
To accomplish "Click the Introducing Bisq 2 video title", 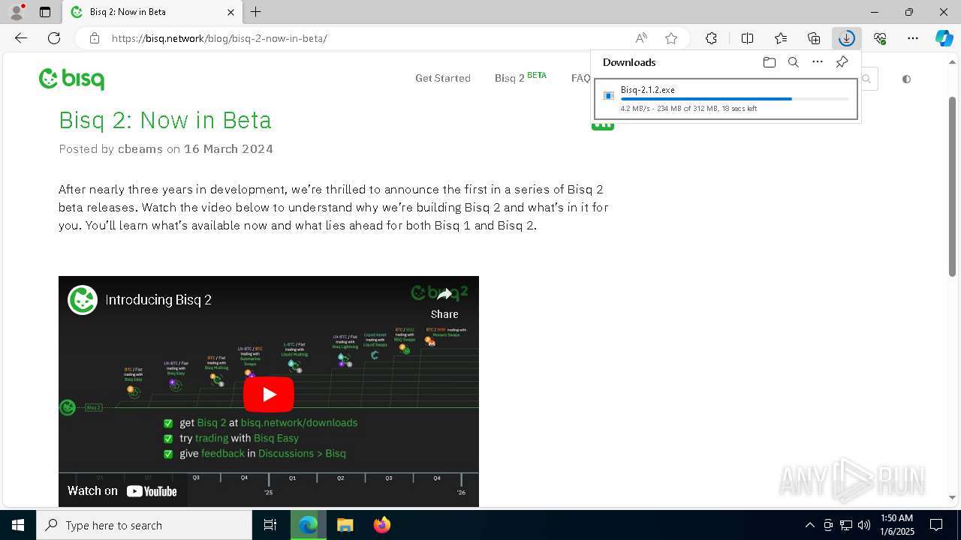I will click(158, 300).
